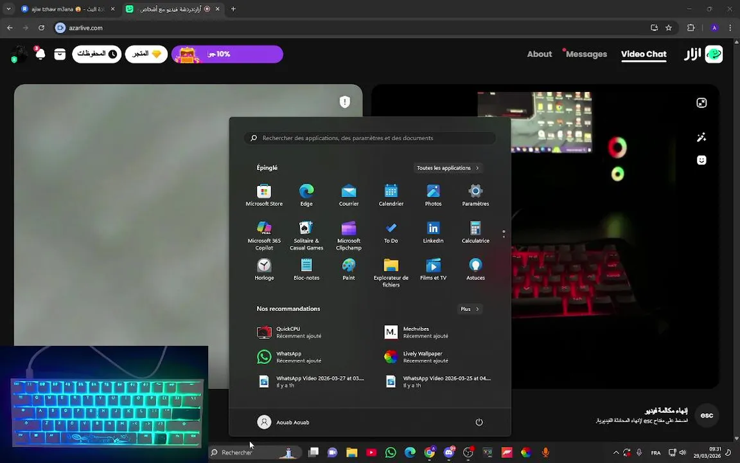Launch Microsoft 365 Copilot
Screen dimensions: 740x463
tap(264, 235)
